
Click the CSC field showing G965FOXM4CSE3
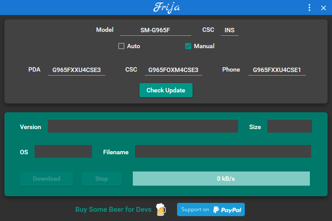click(x=174, y=70)
